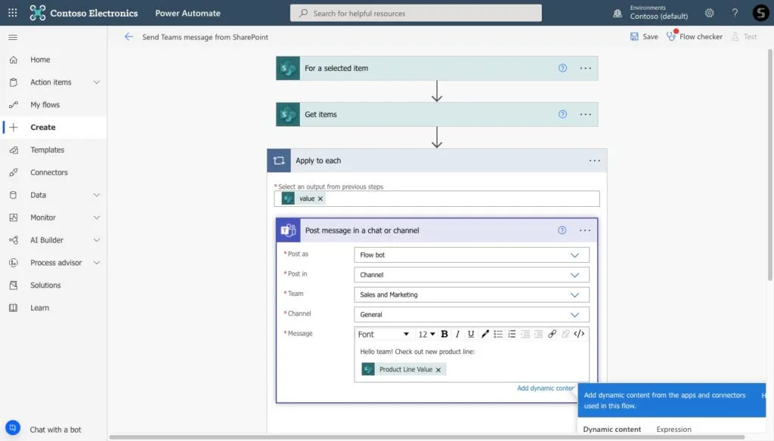
Task: Open ellipsis menu for Get items
Action: point(586,114)
